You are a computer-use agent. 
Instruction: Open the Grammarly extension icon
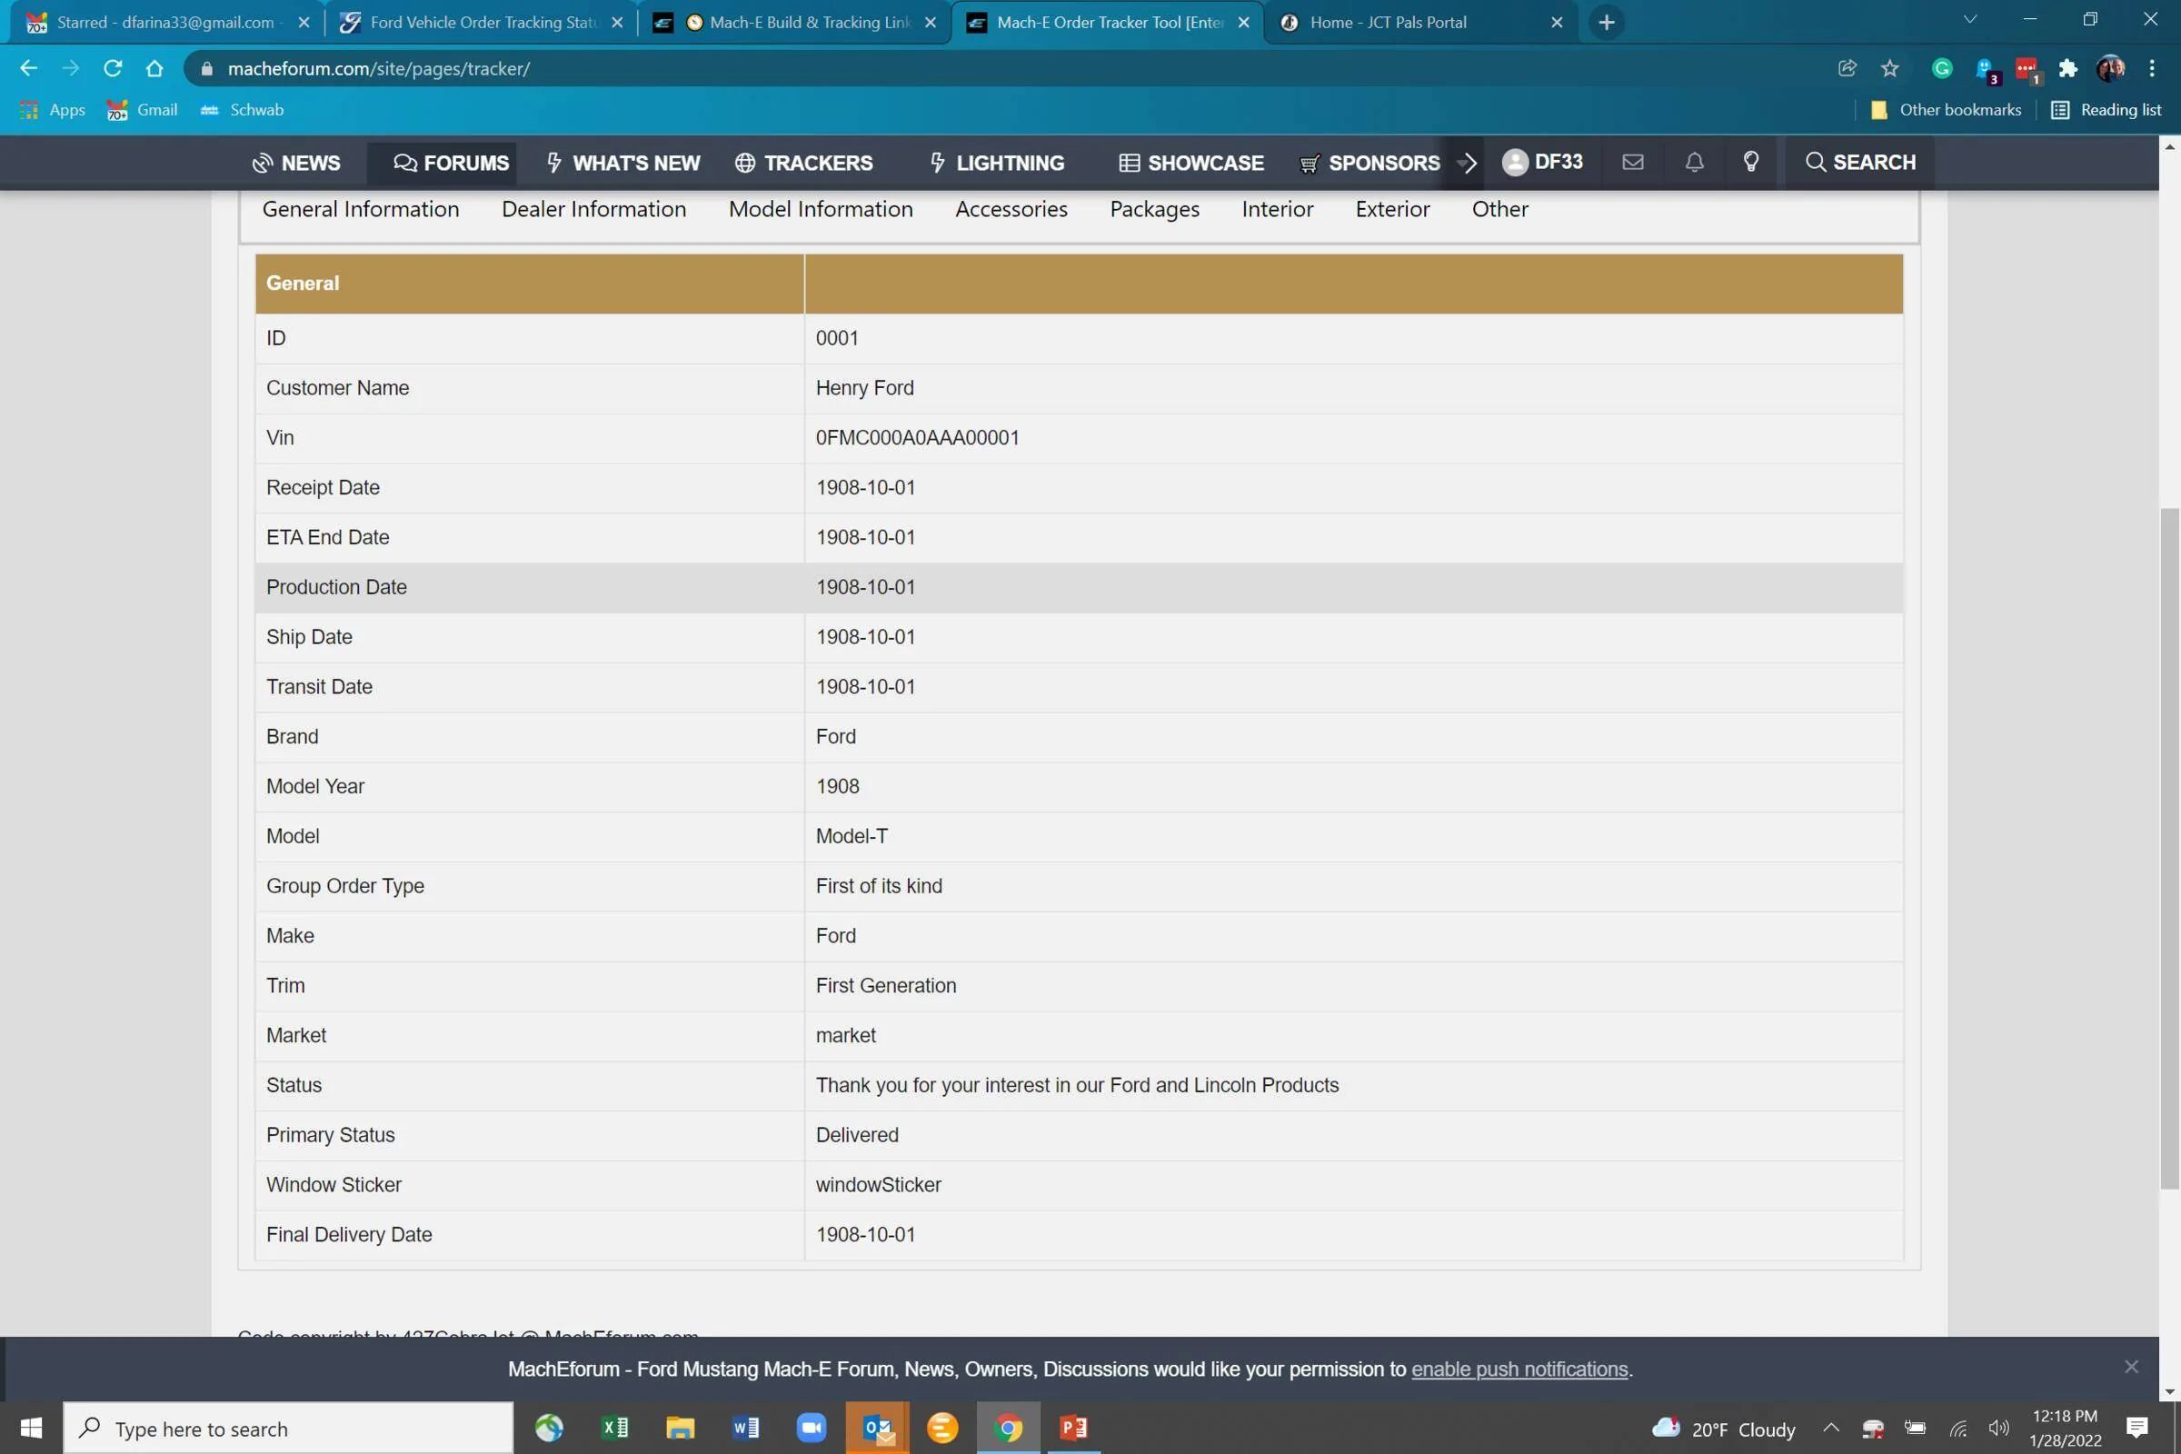pyautogui.click(x=1942, y=69)
